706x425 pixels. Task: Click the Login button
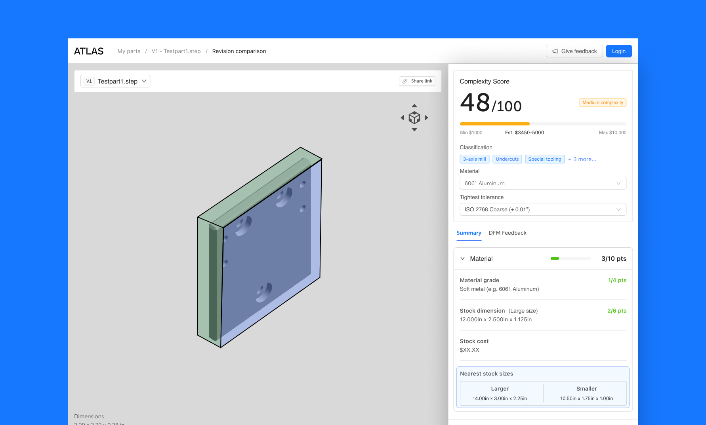[x=618, y=51]
